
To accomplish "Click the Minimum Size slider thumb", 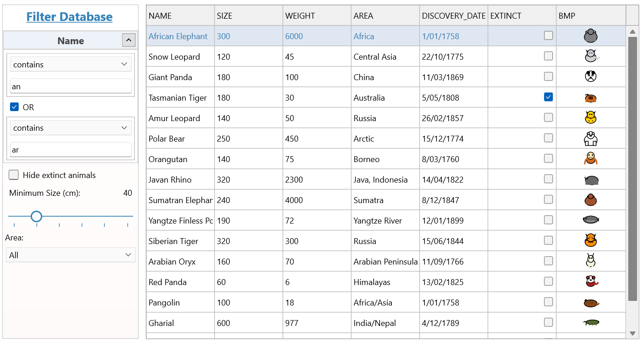I will (36, 216).
